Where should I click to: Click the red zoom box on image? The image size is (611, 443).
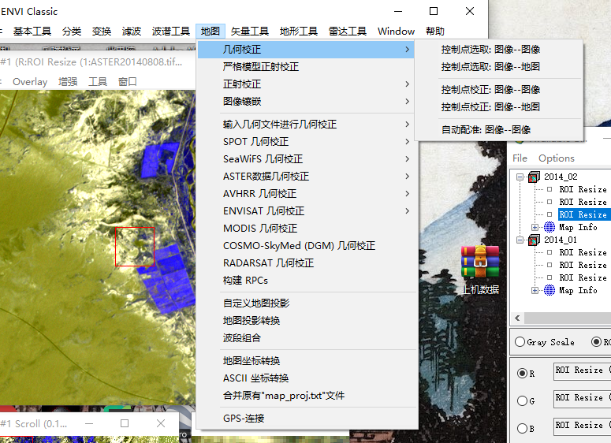click(x=135, y=247)
